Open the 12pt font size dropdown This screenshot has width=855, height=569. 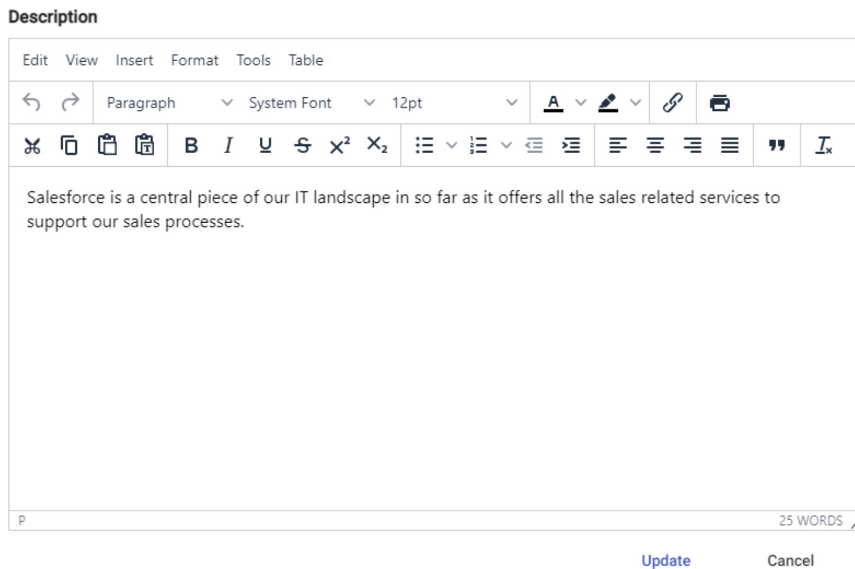455,103
